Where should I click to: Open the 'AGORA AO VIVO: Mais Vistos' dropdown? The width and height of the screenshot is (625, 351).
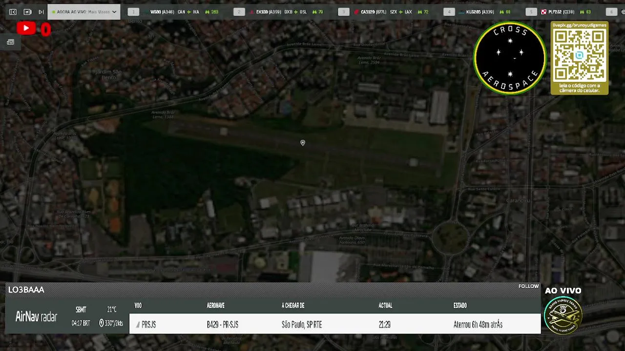84,12
